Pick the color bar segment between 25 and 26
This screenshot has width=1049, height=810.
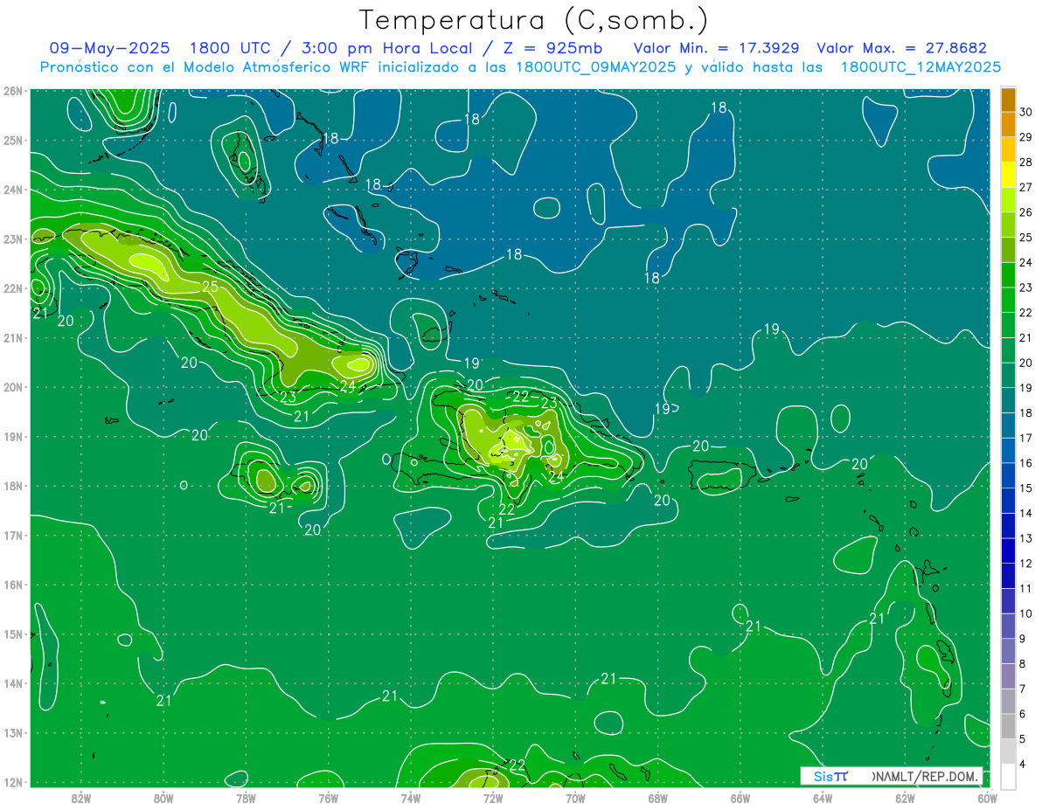click(x=1007, y=225)
